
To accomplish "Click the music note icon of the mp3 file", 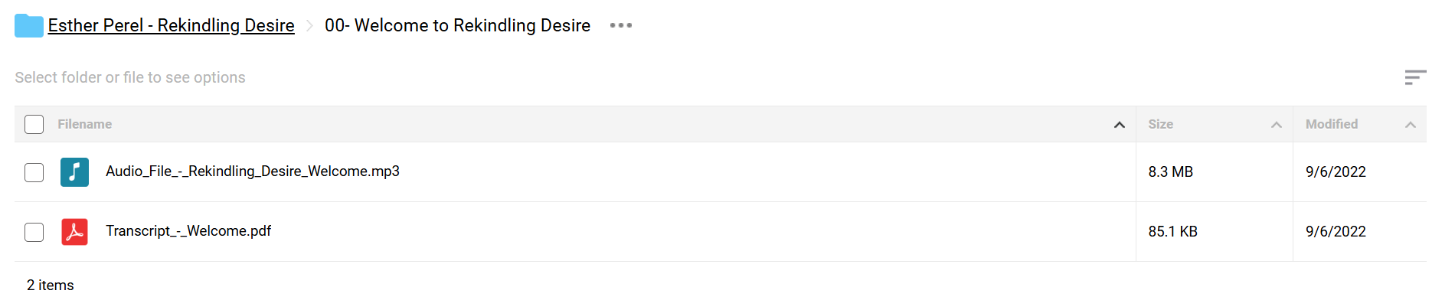I will tap(74, 172).
